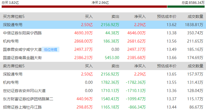Open the 世纪证券吉安井冈山大道 seat
This screenshot has height=111, width=206.
point(24,91)
